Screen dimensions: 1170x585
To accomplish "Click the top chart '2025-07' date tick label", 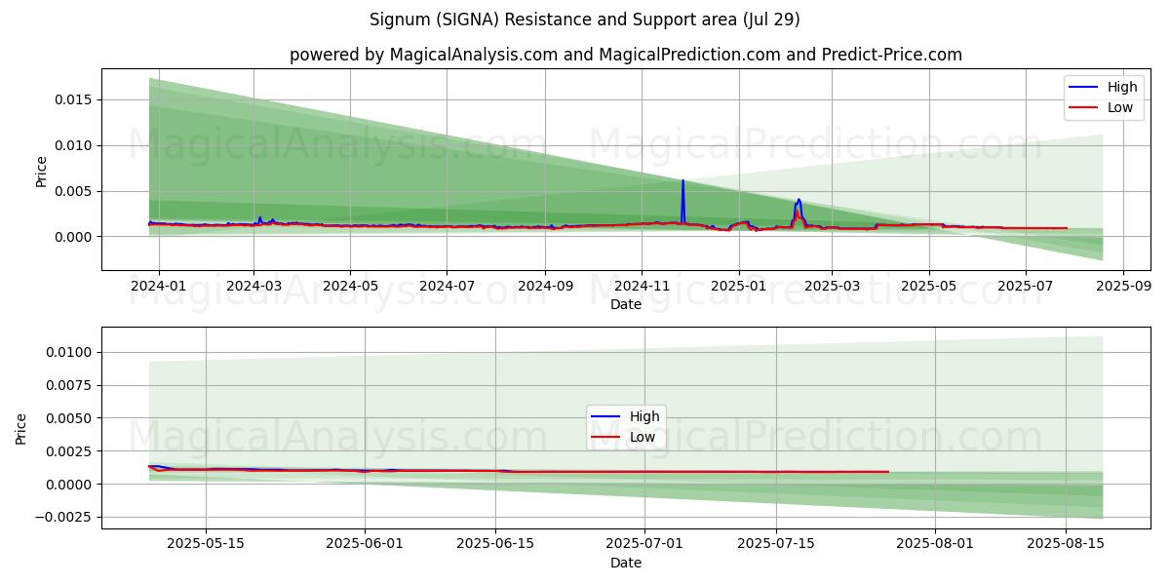I will (x=1025, y=287).
